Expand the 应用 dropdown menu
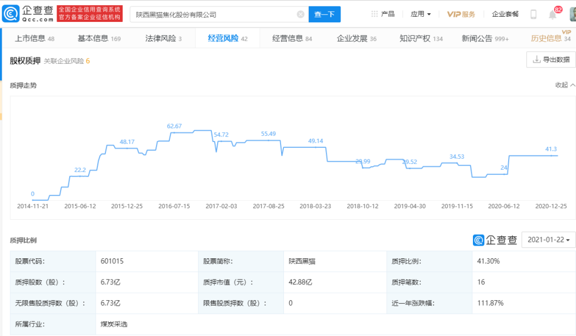 [420, 14]
